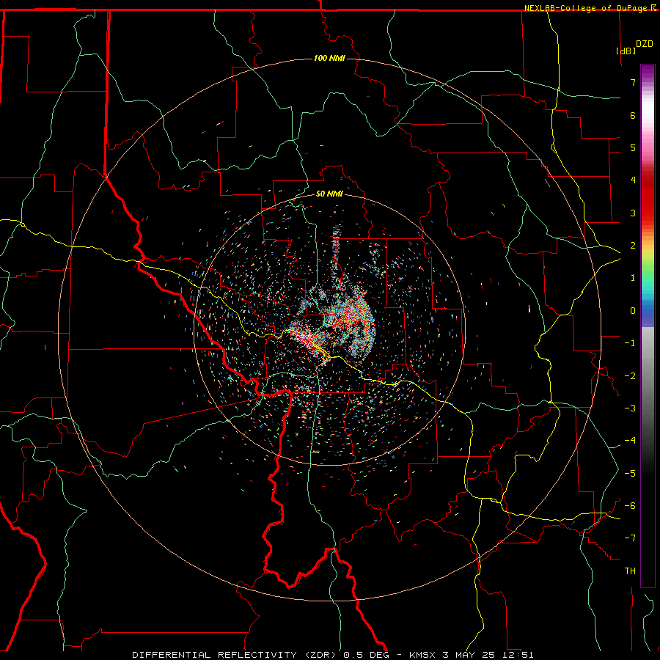Click the 6 value on color scale

(633, 115)
